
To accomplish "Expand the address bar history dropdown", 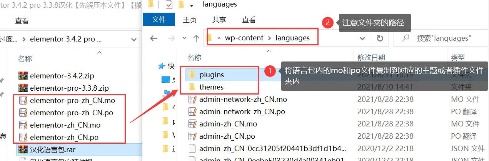I will tap(362, 38).
